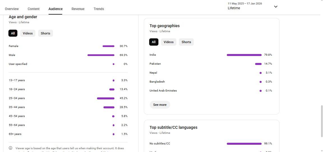Filter Age and gender by Videos

[x=28, y=33]
